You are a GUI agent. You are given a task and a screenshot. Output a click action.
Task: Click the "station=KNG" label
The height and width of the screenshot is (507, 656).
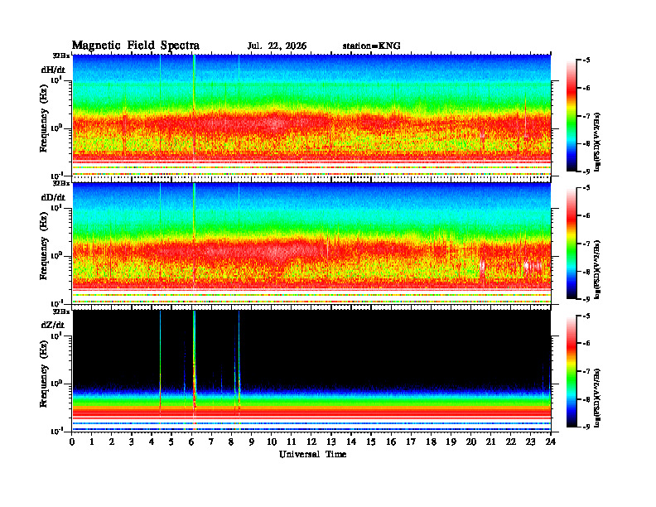pyautogui.click(x=372, y=46)
